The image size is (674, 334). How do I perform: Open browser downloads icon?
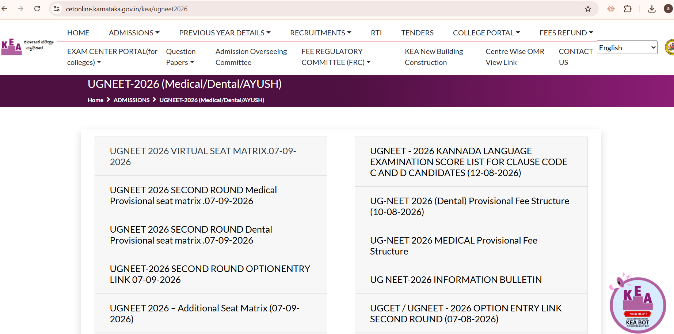point(652,9)
